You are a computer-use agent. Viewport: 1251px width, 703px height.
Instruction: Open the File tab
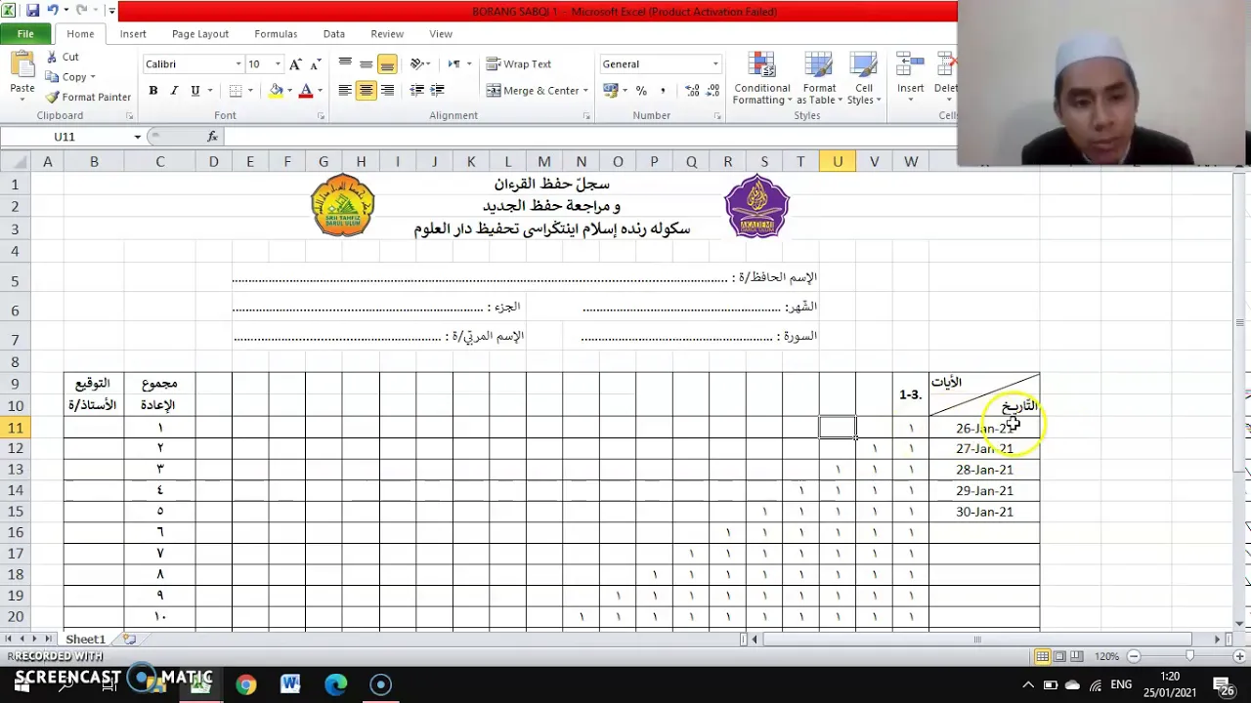25,33
